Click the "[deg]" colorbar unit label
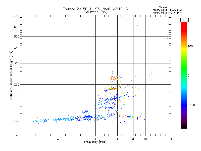 (x=184, y=20)
